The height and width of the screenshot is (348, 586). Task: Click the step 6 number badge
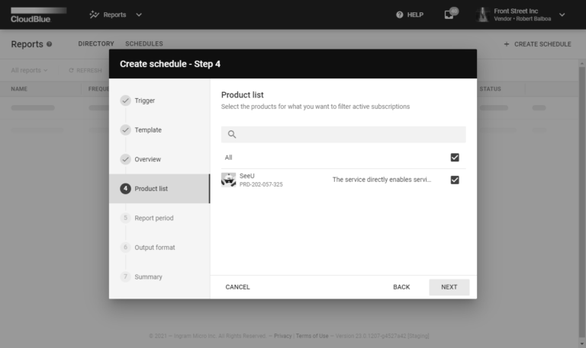click(126, 247)
